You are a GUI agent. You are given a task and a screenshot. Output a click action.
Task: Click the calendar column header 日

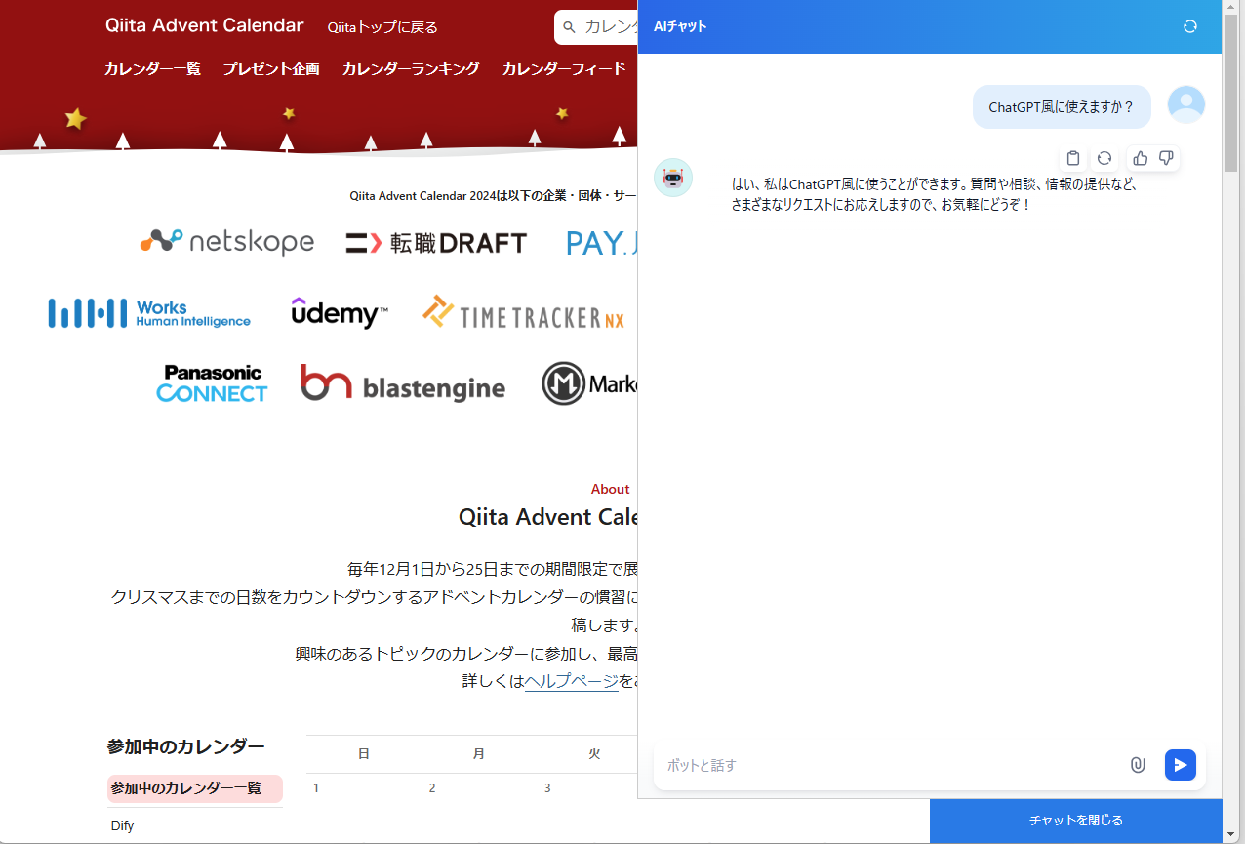[x=363, y=754]
